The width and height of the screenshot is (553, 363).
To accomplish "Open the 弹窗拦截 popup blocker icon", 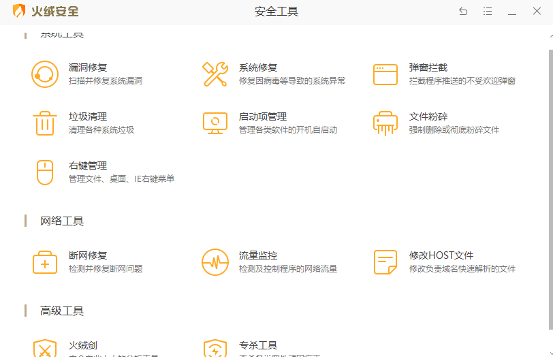I will (385, 74).
